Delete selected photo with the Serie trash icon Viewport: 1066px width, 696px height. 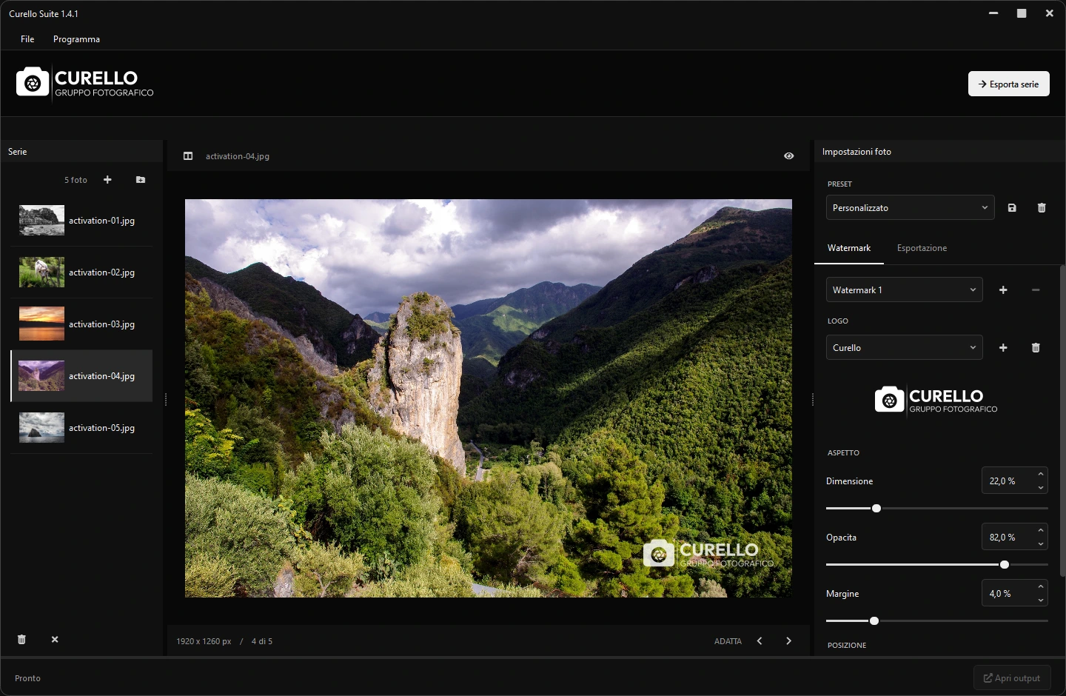[21, 639]
